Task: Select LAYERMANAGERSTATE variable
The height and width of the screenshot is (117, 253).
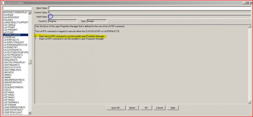Action: coord(15,45)
